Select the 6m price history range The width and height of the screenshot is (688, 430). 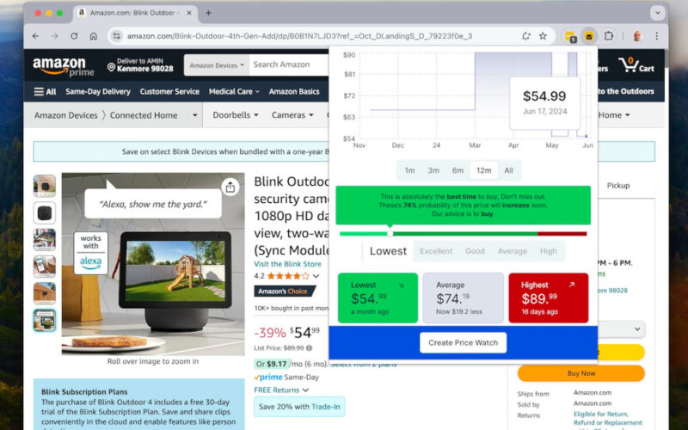[458, 170]
